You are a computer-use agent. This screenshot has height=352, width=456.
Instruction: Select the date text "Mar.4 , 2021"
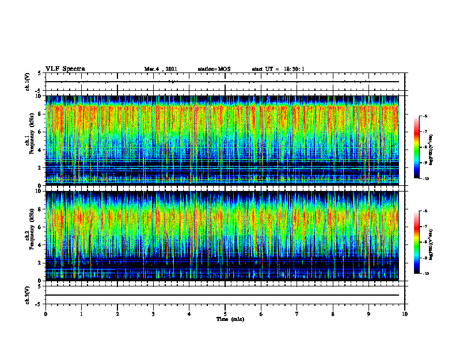161,69
